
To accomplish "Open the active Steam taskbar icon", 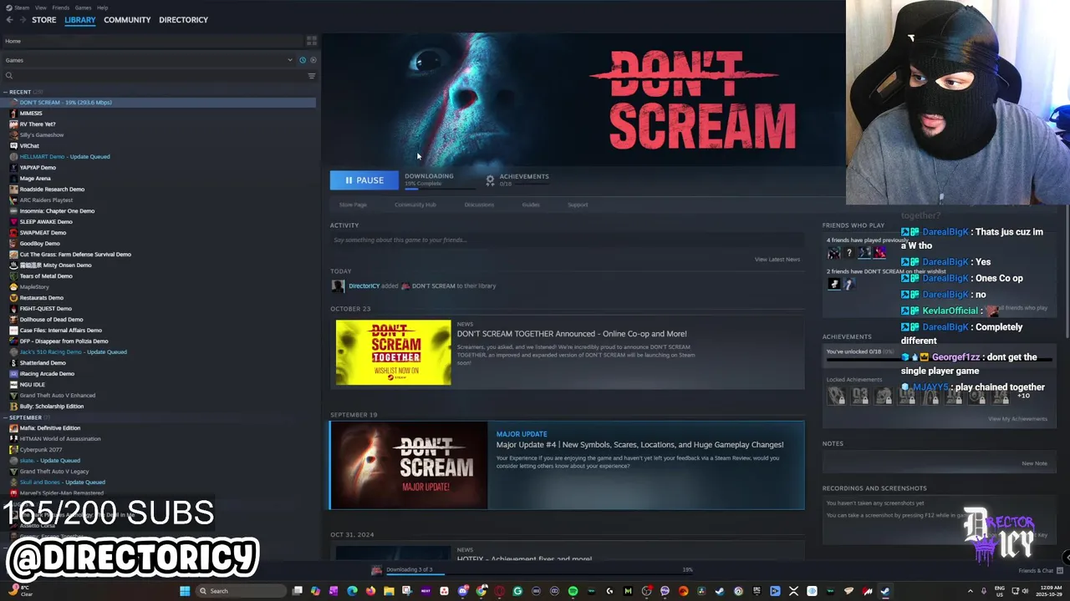I will pos(885,591).
